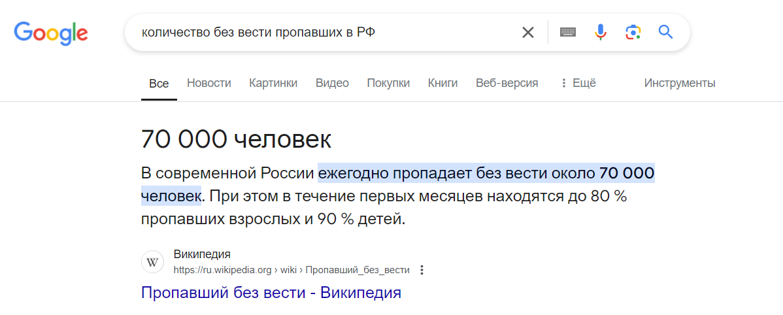Image resolution: width=783 pixels, height=315 pixels.
Task: Clear the search query with X icon
Action: [x=528, y=33]
